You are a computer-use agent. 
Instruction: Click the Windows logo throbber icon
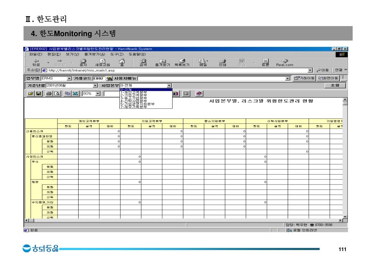[x=342, y=54]
